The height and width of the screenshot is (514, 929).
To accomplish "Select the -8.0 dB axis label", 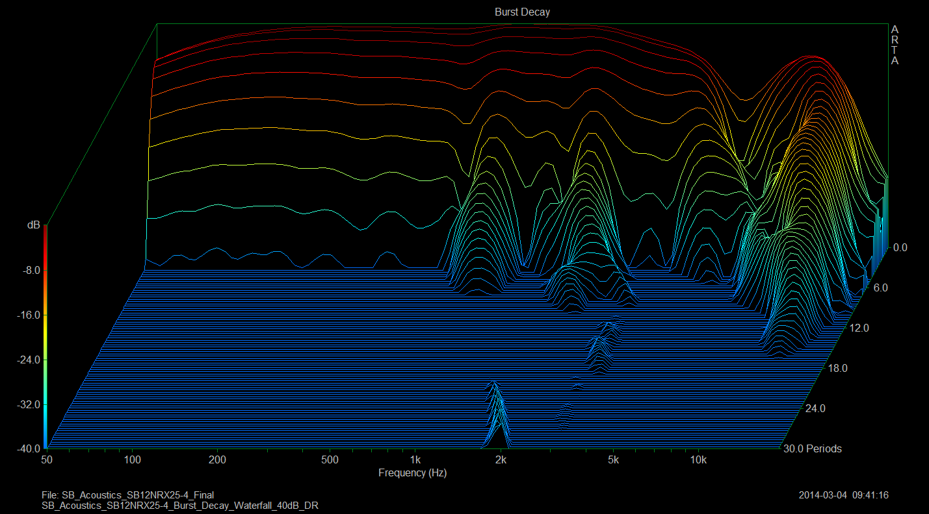I will coord(29,270).
